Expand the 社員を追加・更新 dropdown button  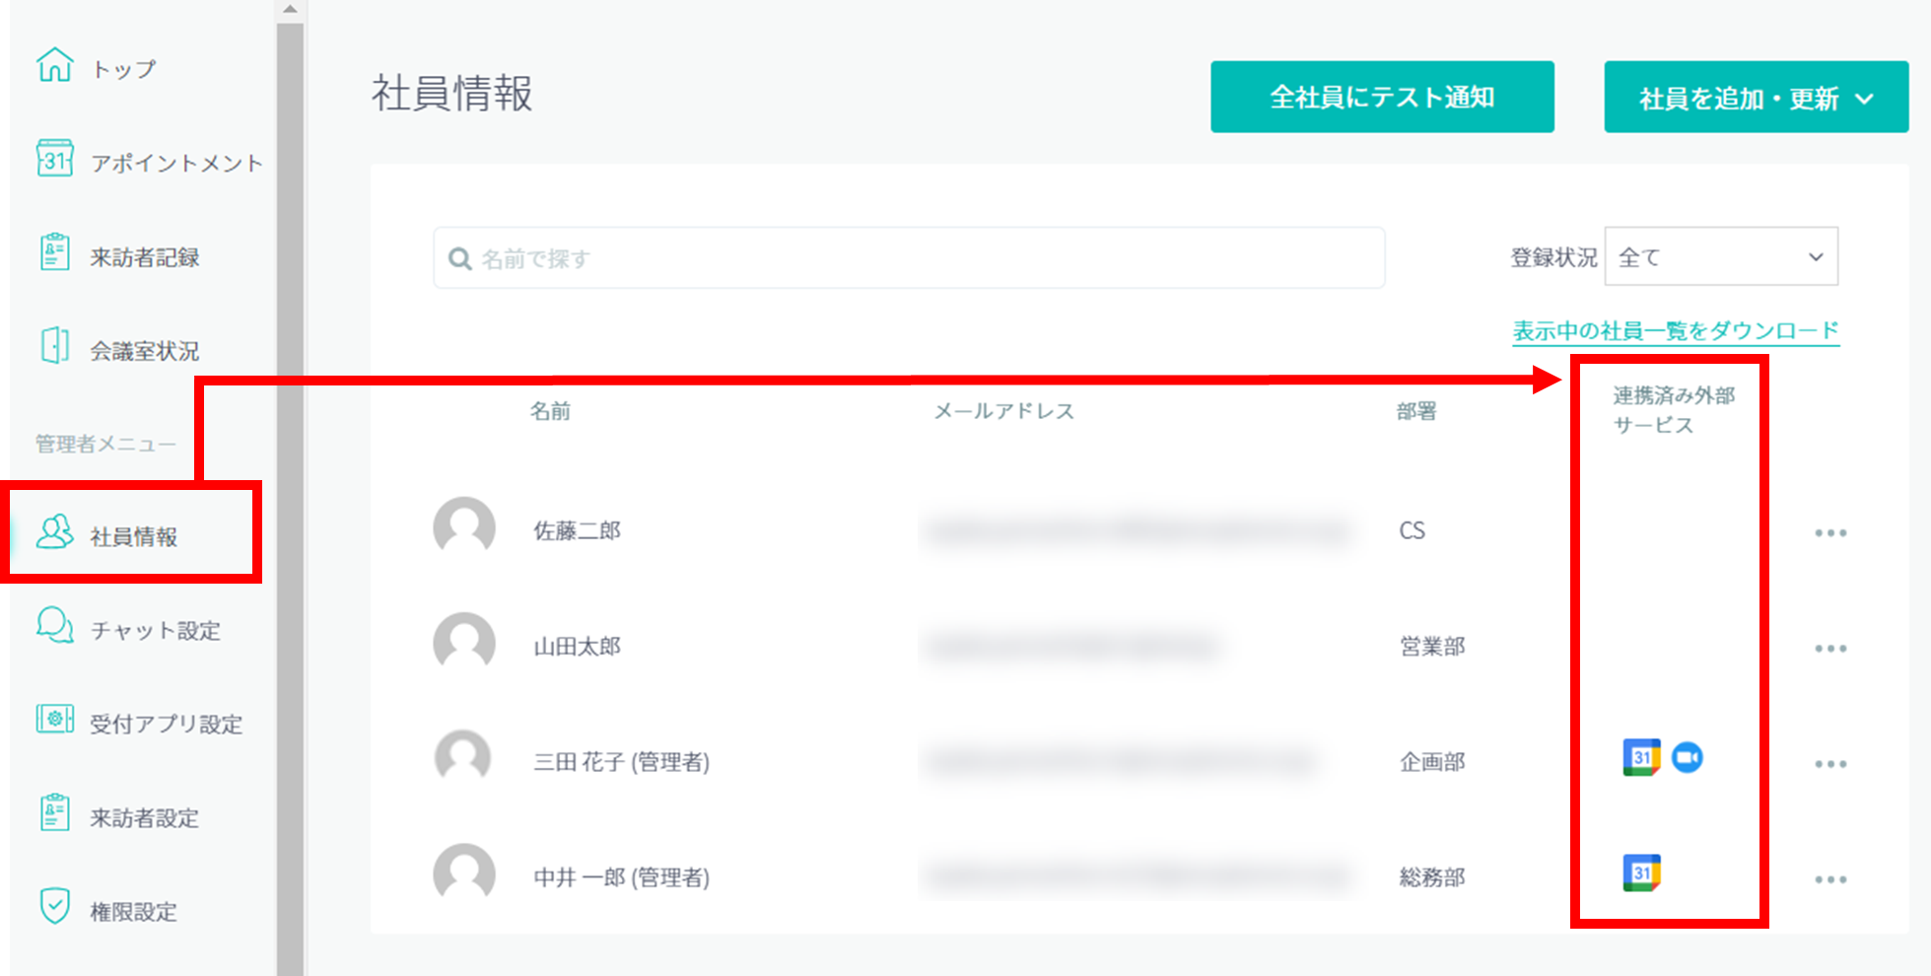pyautogui.click(x=1756, y=98)
